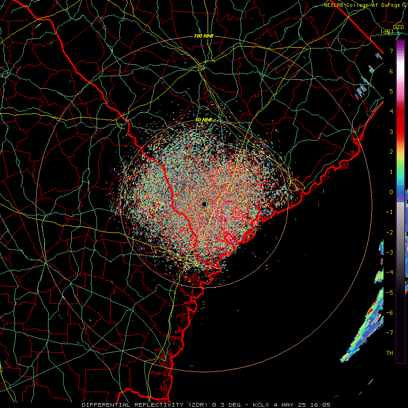The image size is (408, 408).
Task: Click the -1 value on color scale
Action: (389, 212)
